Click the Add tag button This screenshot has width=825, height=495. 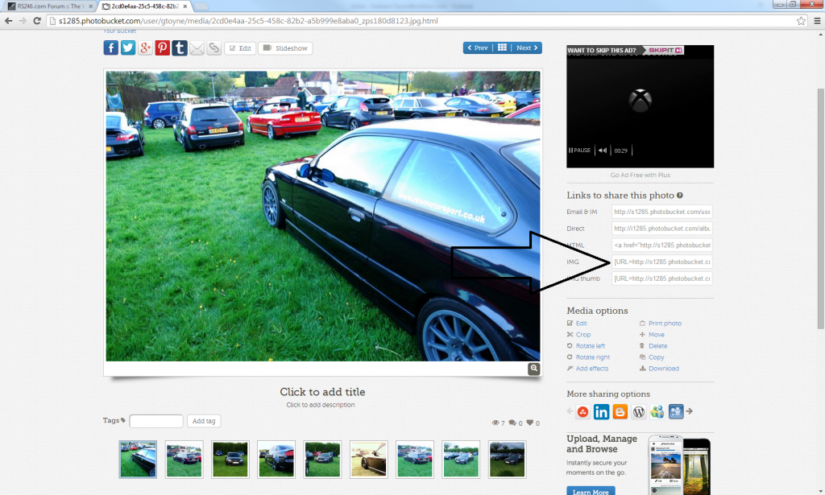click(x=204, y=421)
